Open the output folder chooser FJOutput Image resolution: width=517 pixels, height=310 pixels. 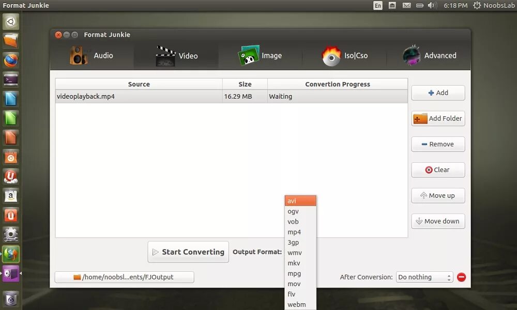click(124, 277)
